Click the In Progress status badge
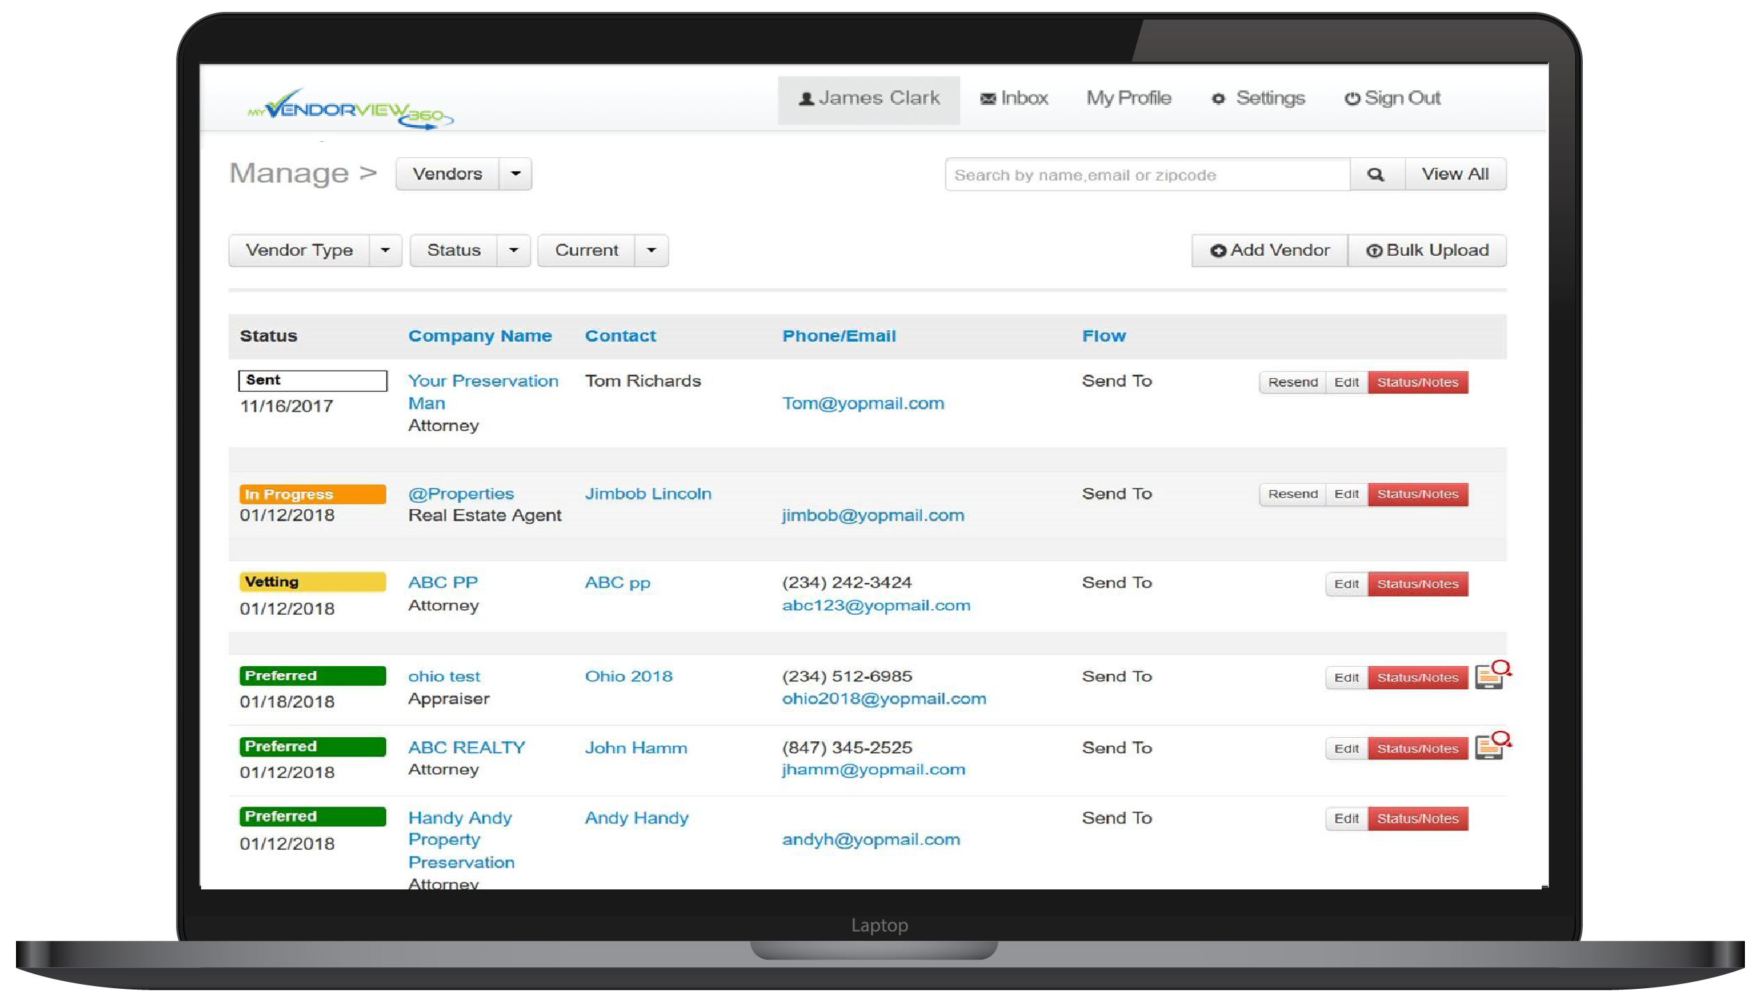 pyautogui.click(x=313, y=494)
